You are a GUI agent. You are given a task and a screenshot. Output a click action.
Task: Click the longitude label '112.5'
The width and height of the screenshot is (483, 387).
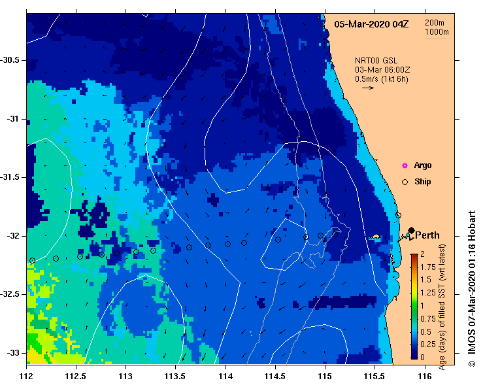coord(76,377)
